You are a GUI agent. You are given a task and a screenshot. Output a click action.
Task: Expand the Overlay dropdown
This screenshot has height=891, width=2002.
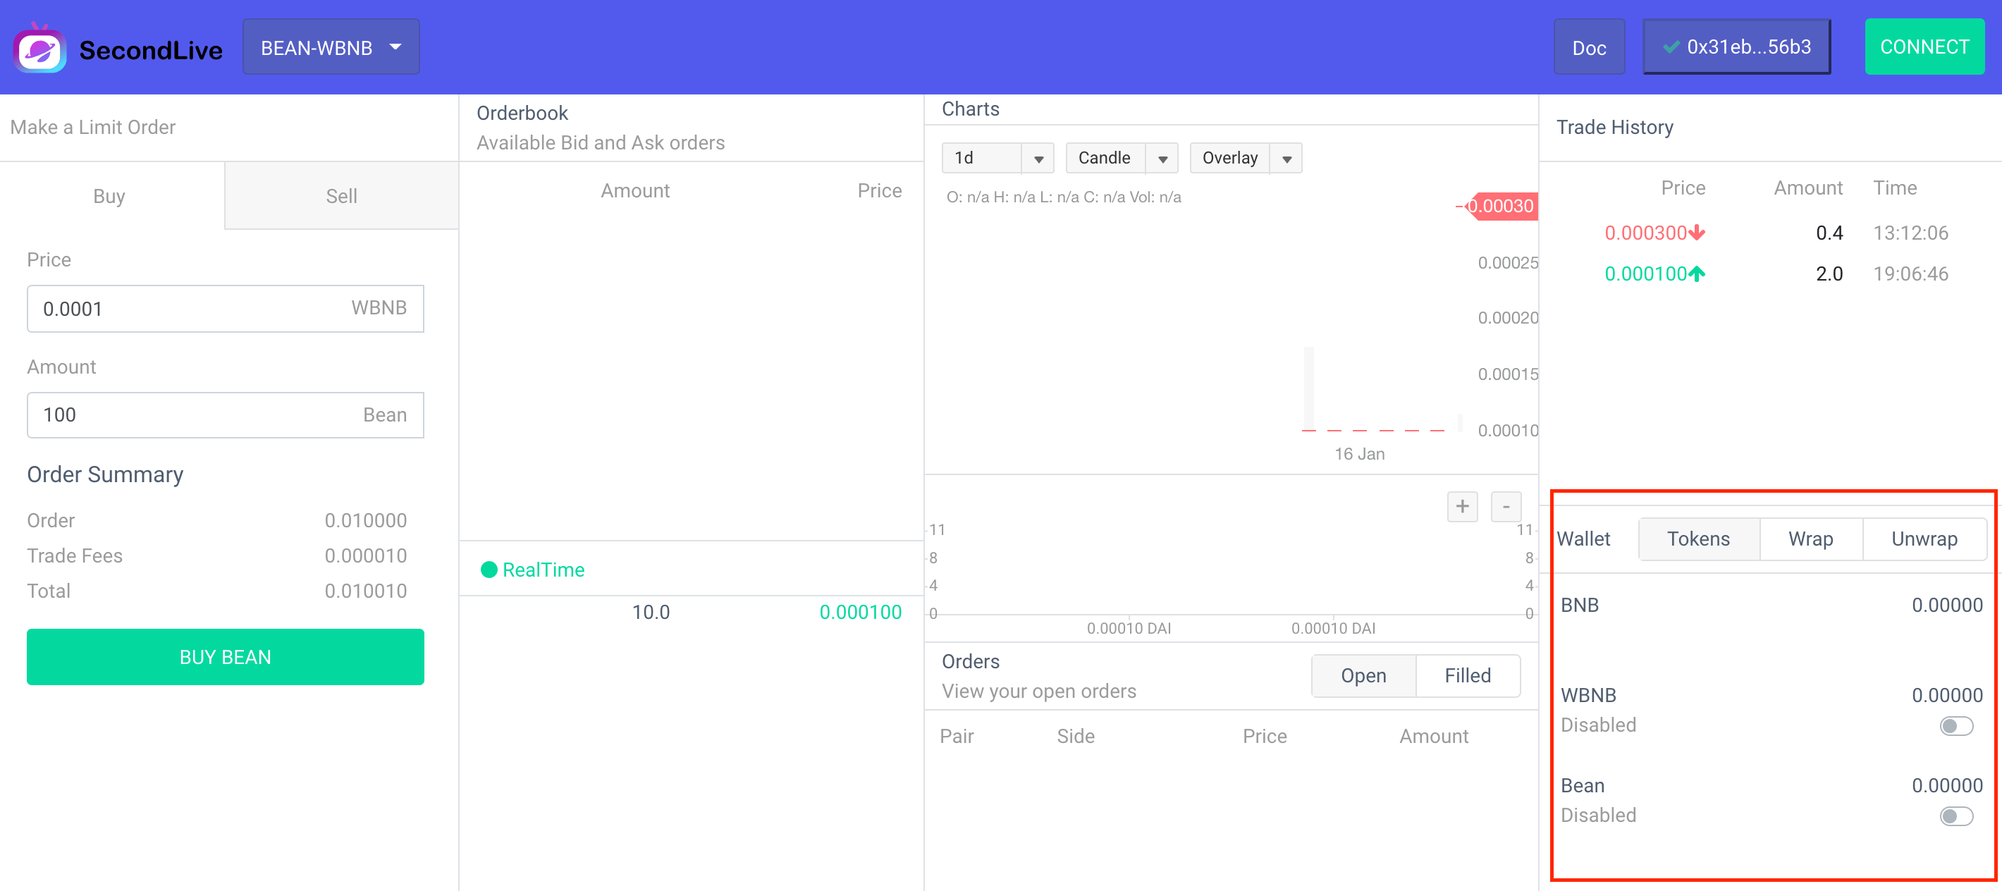click(1286, 159)
